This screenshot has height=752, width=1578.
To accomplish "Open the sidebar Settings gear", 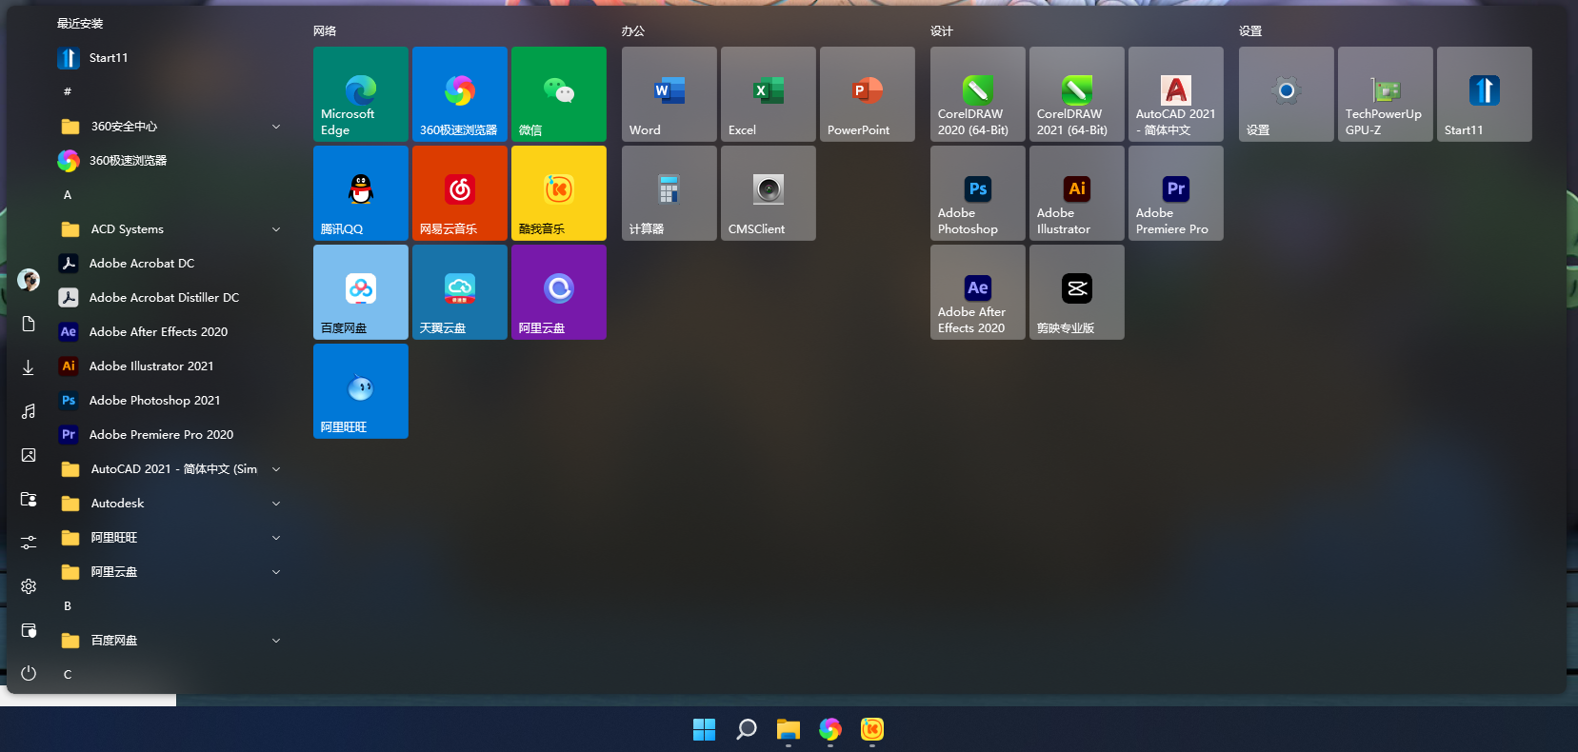I will [x=29, y=586].
